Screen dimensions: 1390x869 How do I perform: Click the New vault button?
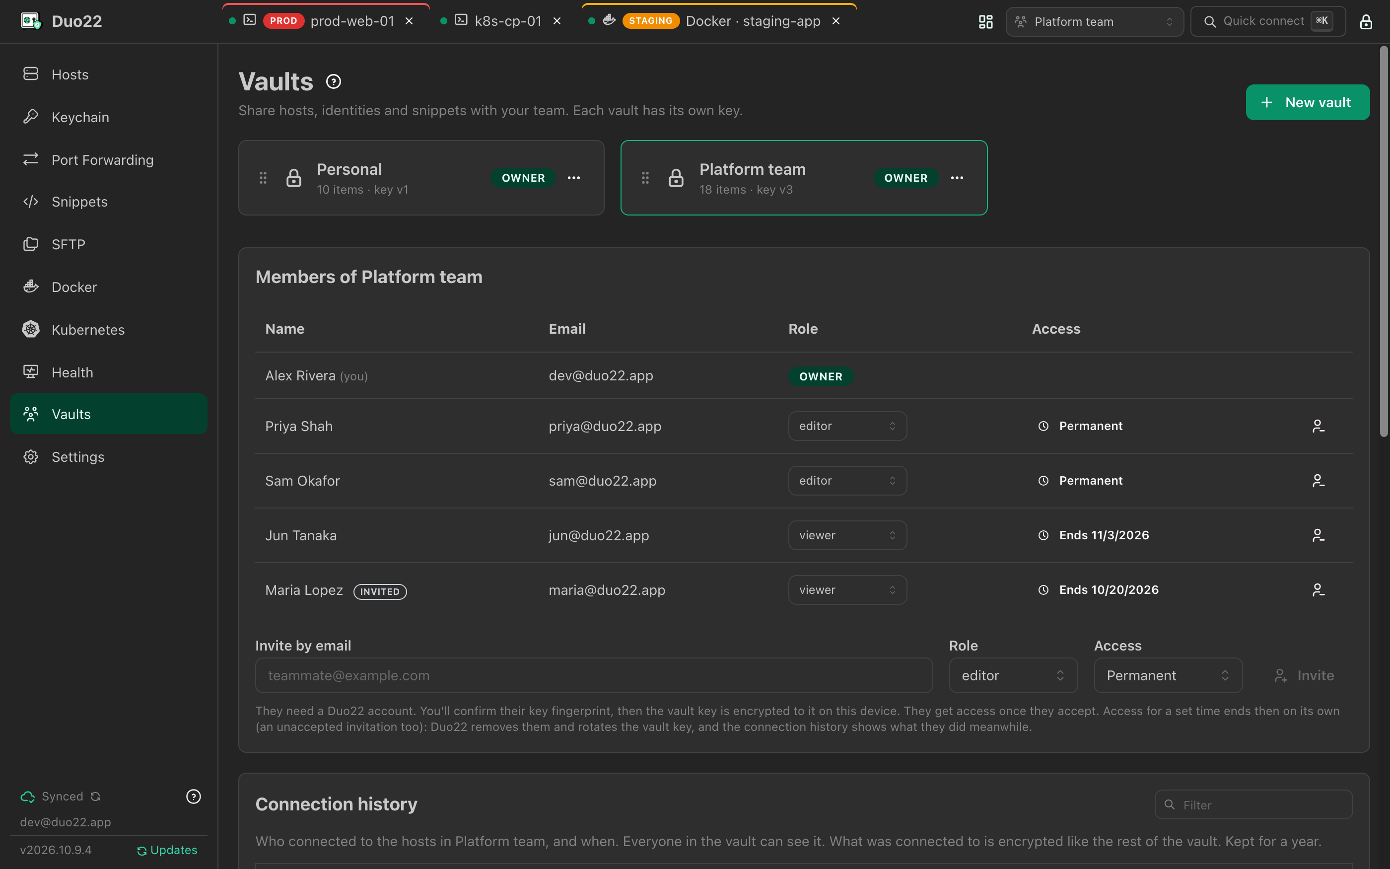coord(1307,102)
